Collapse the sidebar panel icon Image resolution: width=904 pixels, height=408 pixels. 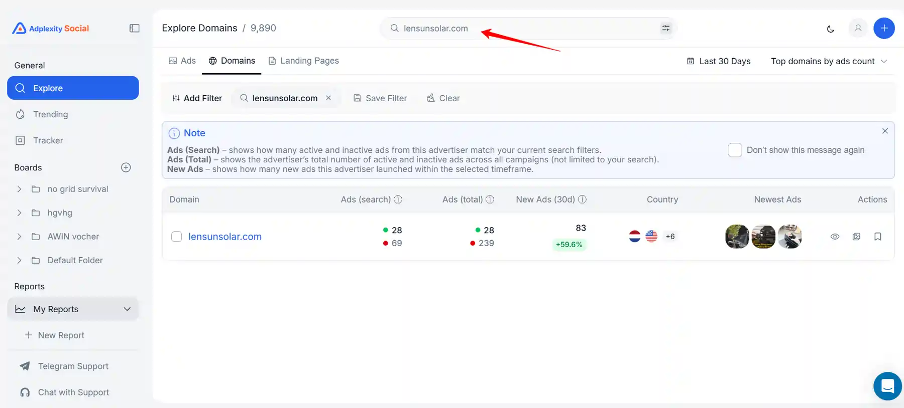click(135, 29)
